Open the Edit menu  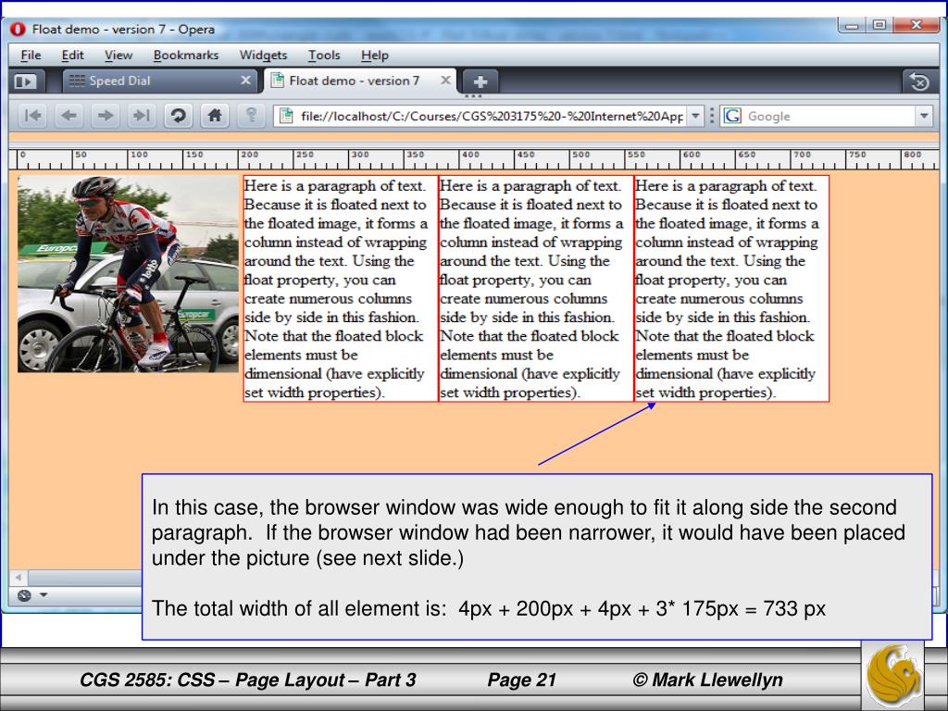72,55
